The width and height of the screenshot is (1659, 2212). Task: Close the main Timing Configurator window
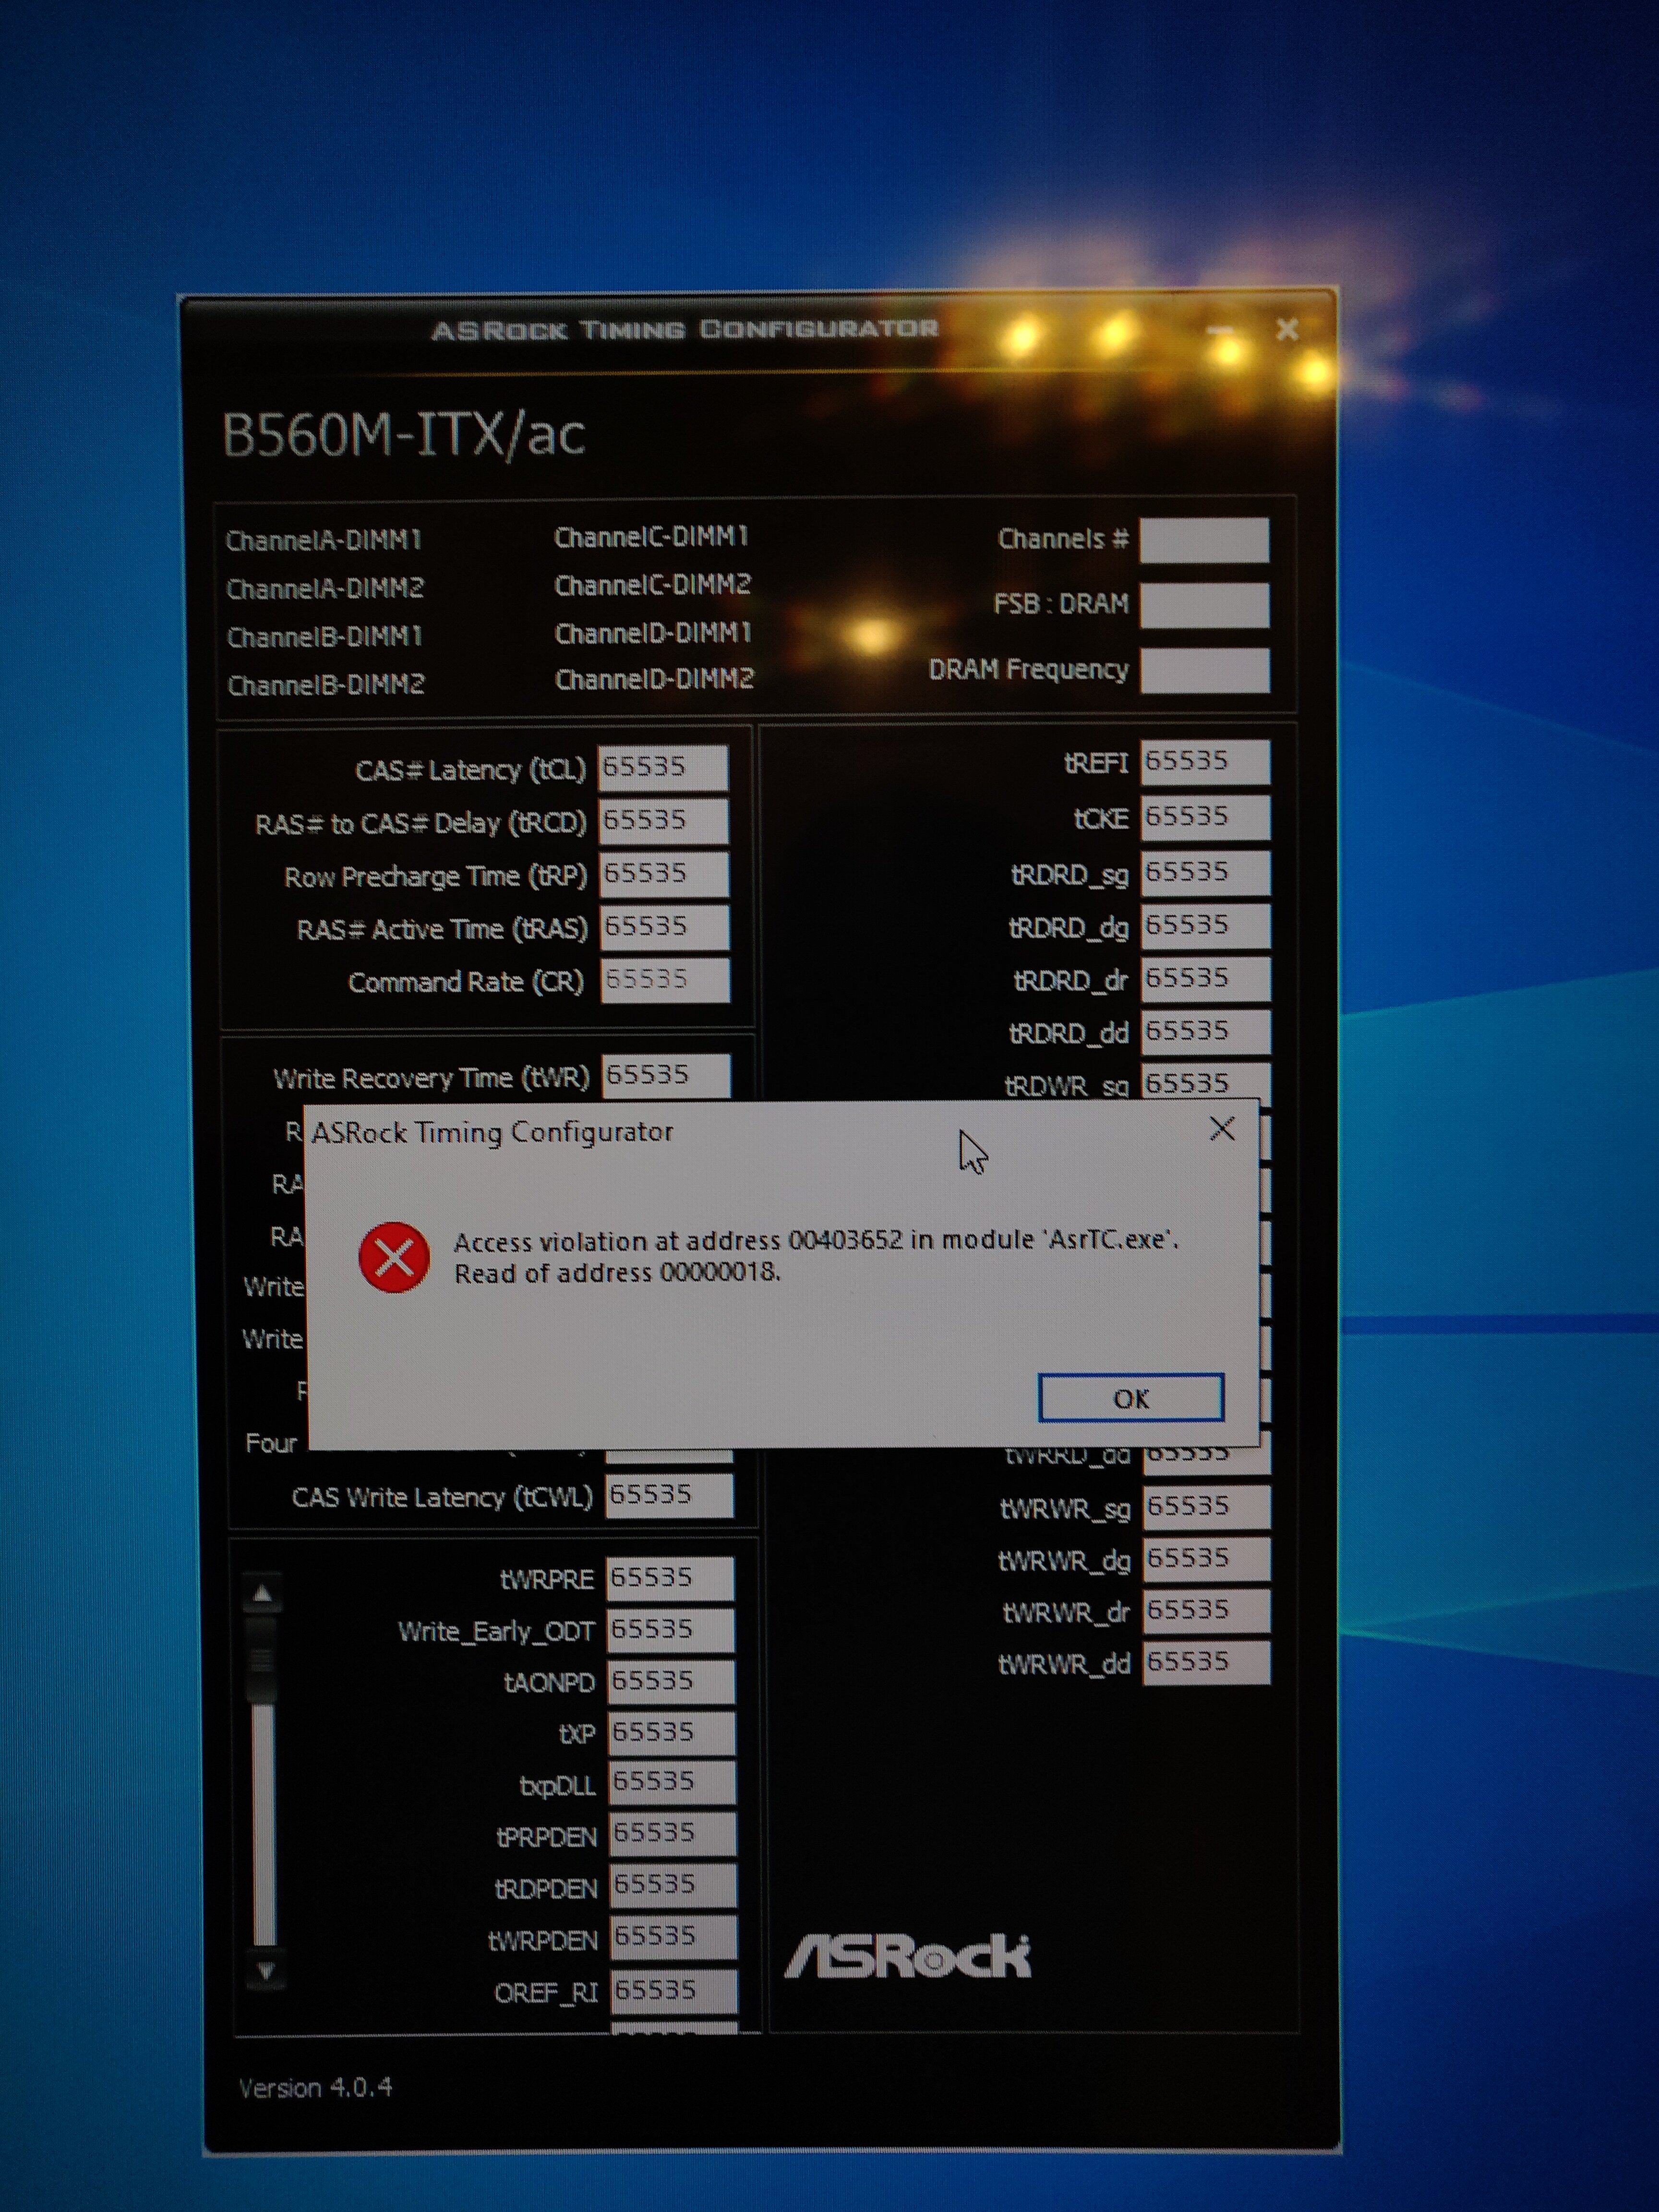(x=1287, y=329)
